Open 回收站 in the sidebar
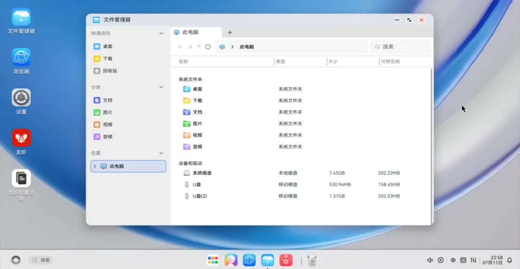This screenshot has width=520, height=269. [x=128, y=71]
